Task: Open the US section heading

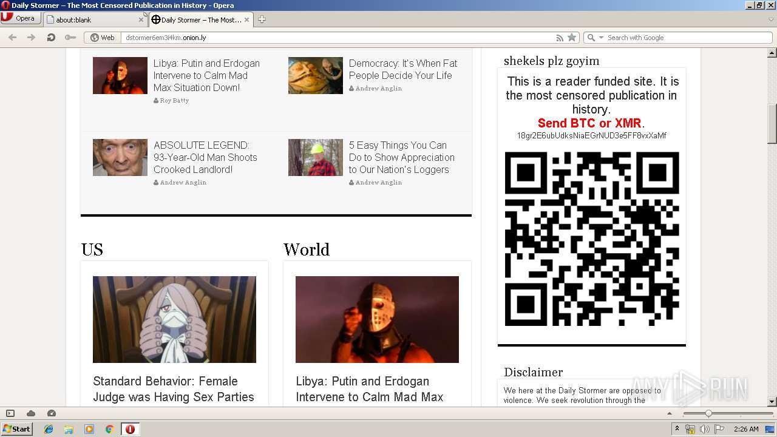Action: [x=92, y=249]
